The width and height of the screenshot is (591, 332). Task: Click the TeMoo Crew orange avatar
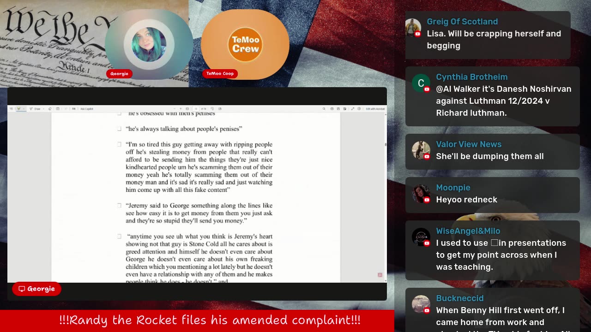tap(245, 45)
